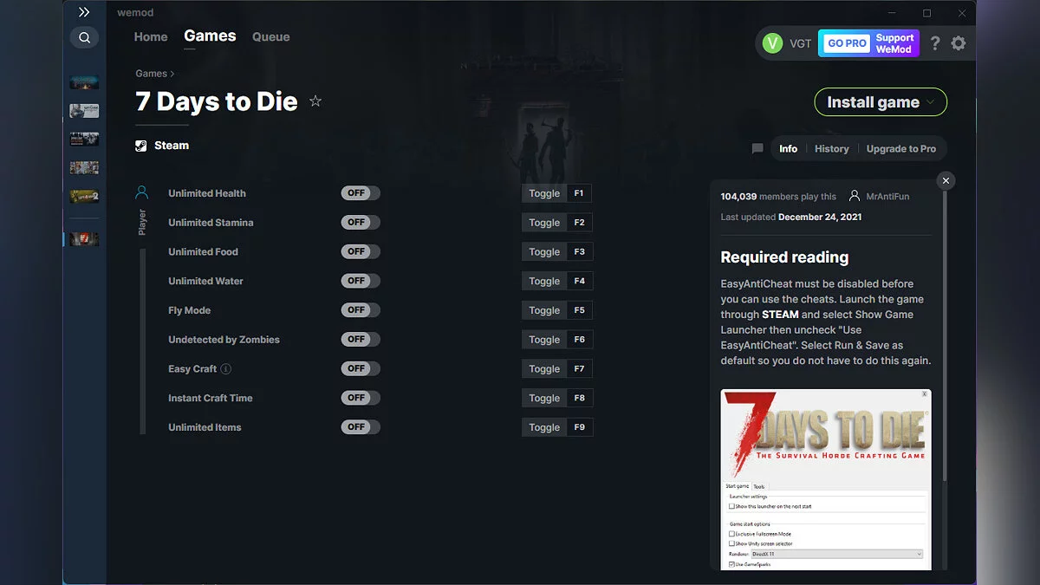Turn on Unlimited Items switch
Screen dimensions: 1040x585
(x=361, y=427)
